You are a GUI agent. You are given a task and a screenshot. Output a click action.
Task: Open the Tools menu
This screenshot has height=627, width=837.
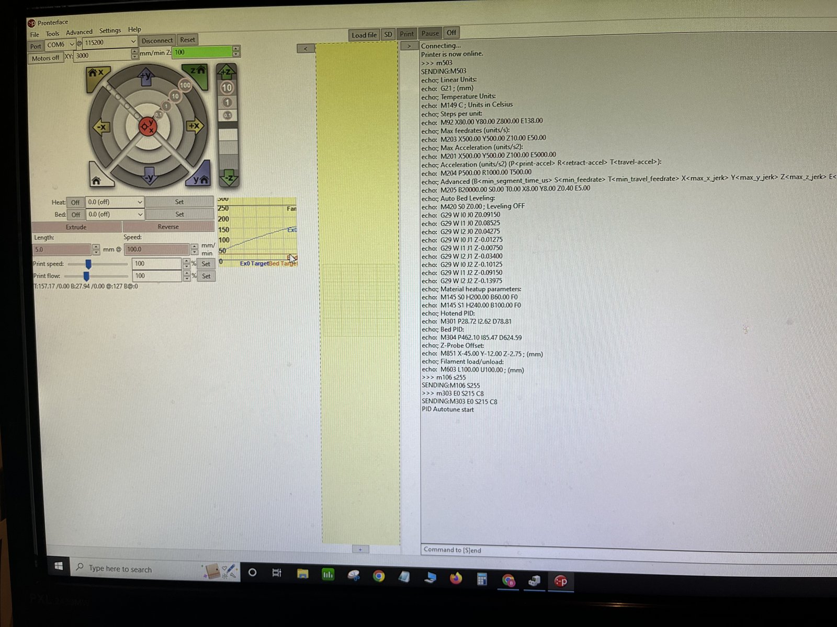[52, 33]
